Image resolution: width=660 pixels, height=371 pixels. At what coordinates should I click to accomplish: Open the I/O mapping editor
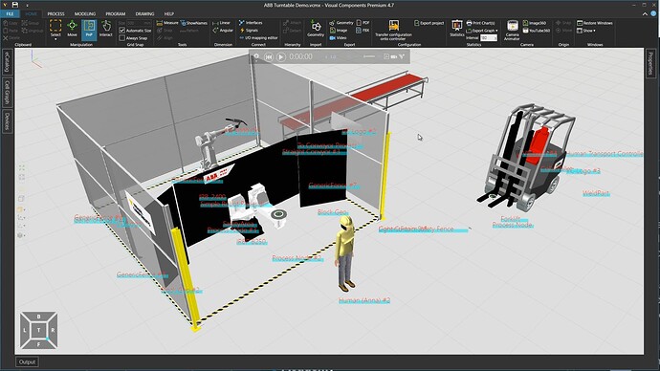[x=258, y=38]
